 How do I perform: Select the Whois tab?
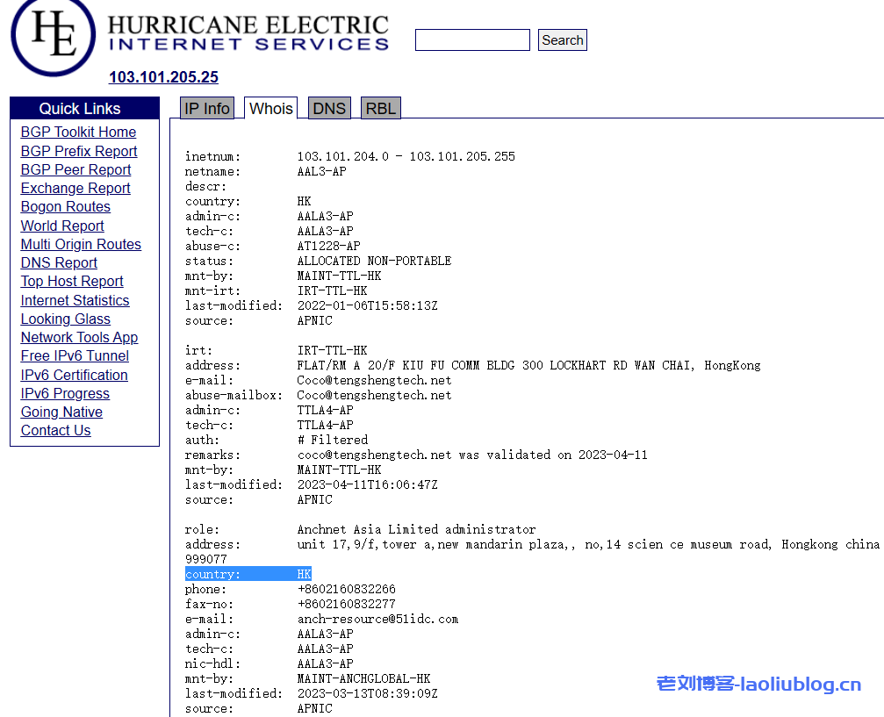[271, 109]
